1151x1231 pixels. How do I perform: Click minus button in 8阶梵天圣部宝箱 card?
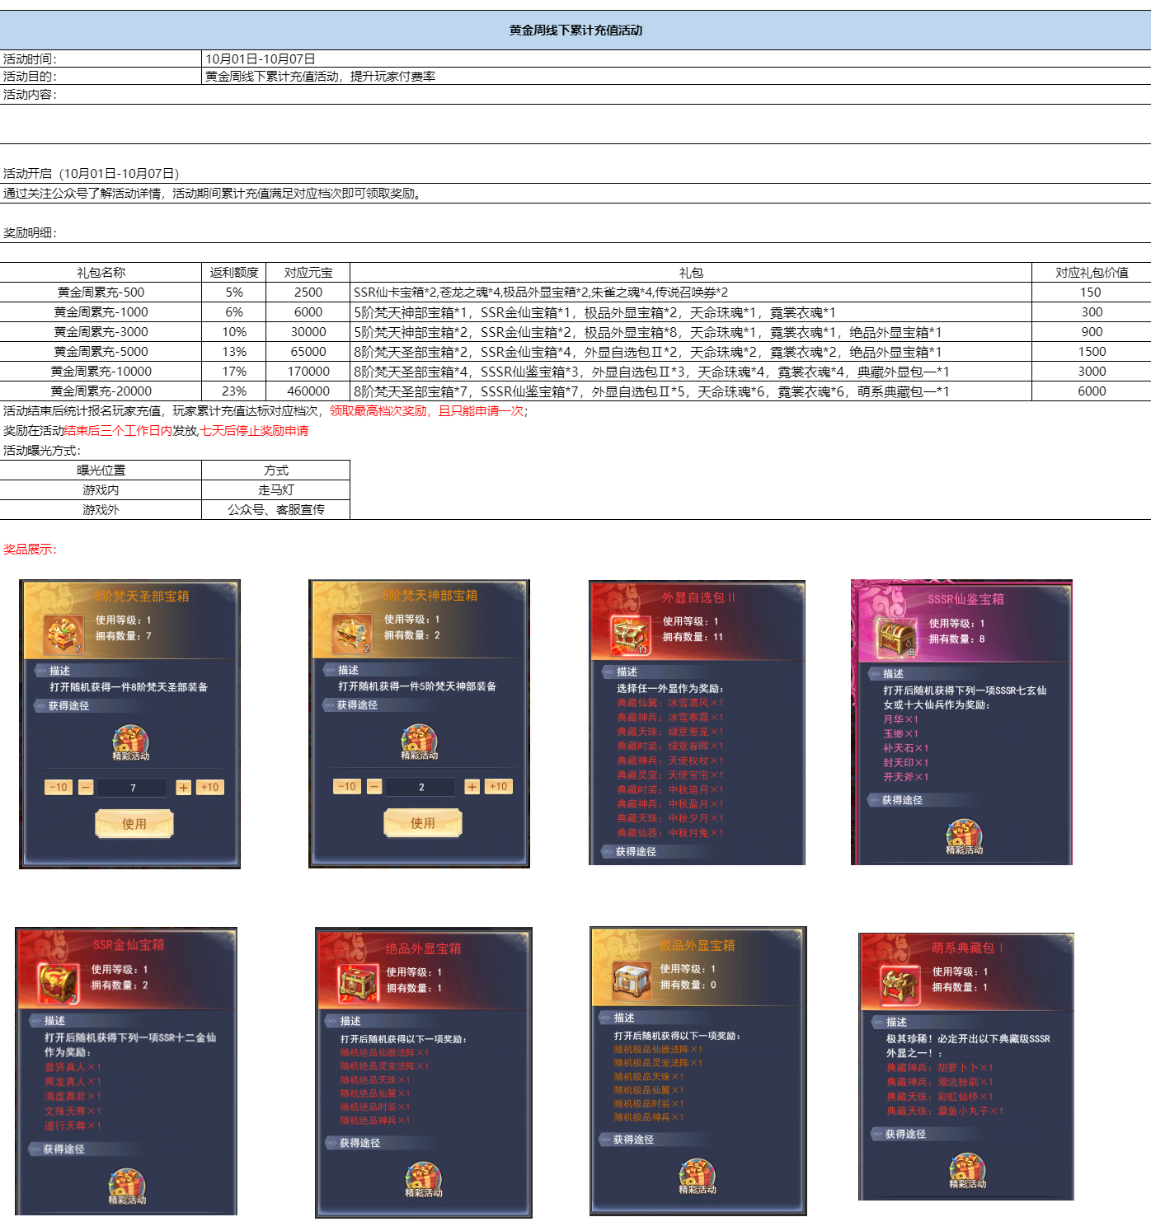[x=86, y=787]
